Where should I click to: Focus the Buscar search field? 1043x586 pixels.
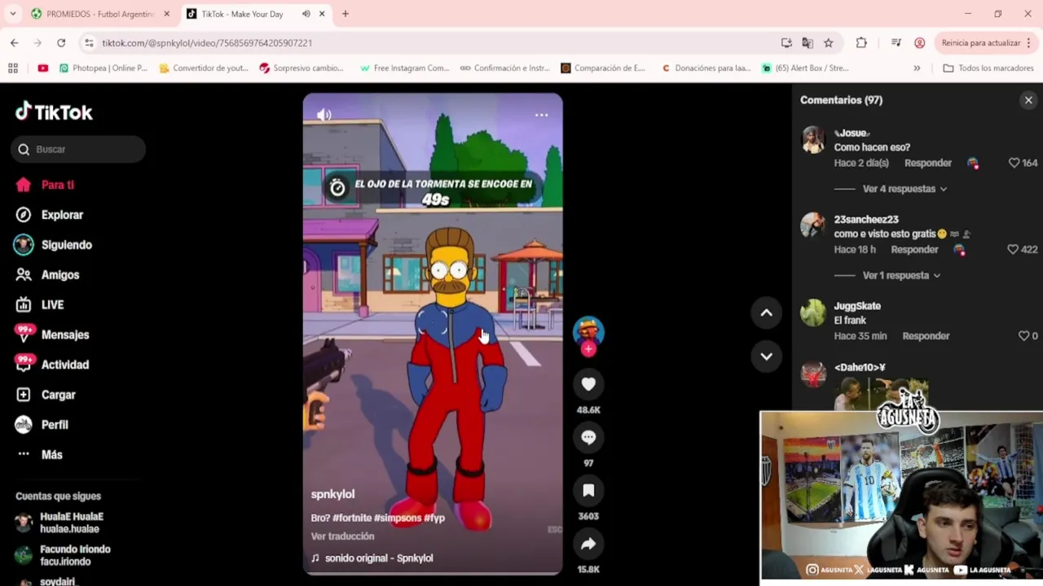pos(78,149)
